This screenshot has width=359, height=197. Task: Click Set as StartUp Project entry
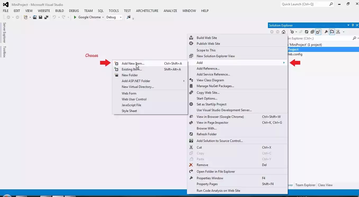[x=237, y=104]
